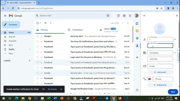Check the Facebook Oct 26 email checkbox
This screenshot has height=101, width=180.
37,47
